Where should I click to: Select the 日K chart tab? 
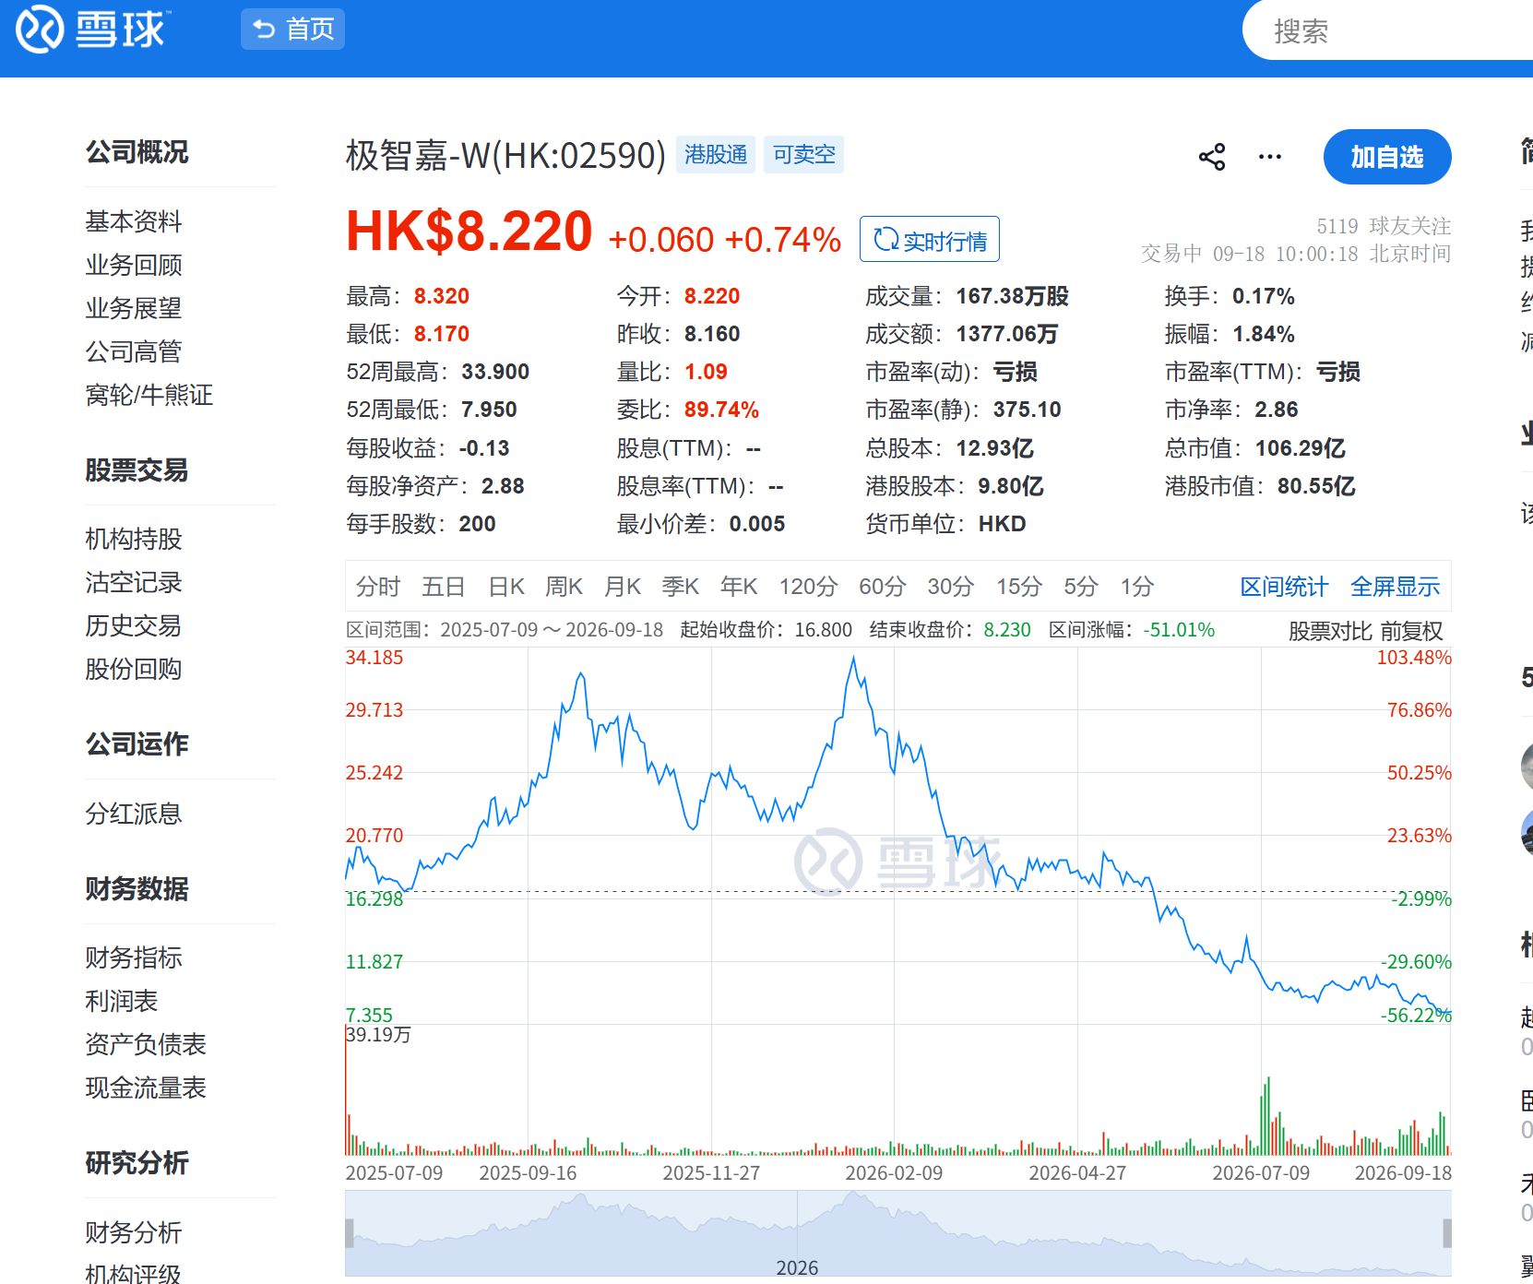(x=506, y=587)
